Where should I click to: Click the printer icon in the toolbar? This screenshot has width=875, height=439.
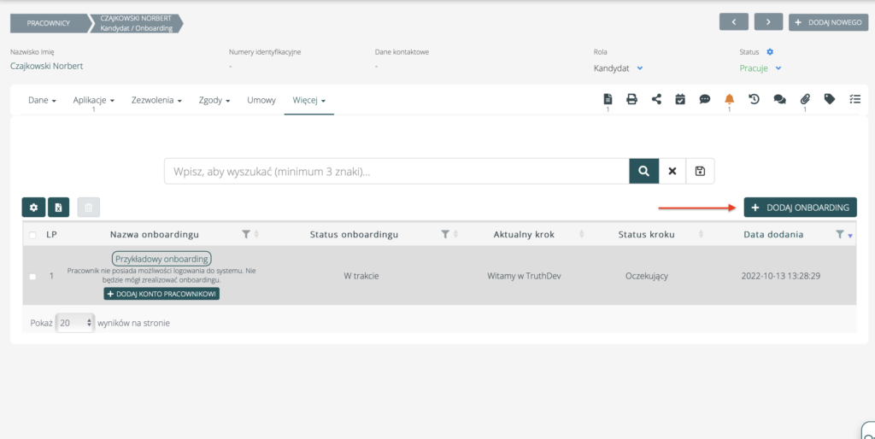(x=632, y=99)
